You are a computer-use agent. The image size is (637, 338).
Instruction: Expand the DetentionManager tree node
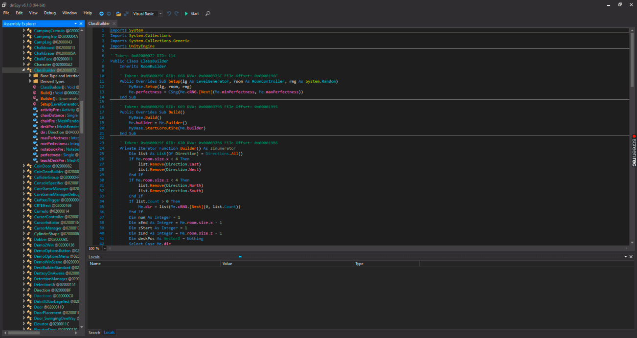pyautogui.click(x=23, y=279)
